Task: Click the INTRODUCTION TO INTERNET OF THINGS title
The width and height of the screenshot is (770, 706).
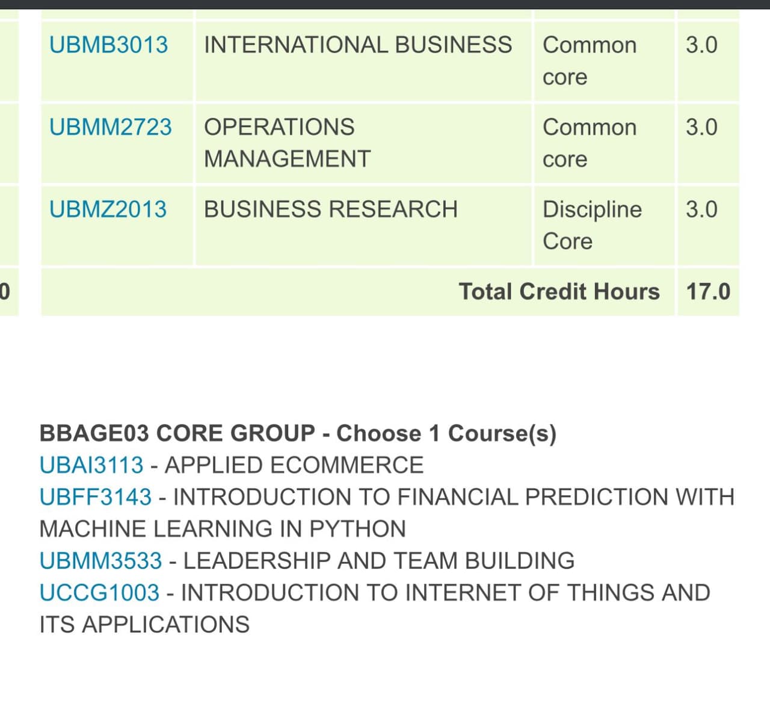Action: click(x=445, y=593)
